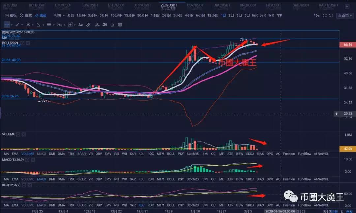Set timeframe to 周K weekly

[255, 15]
